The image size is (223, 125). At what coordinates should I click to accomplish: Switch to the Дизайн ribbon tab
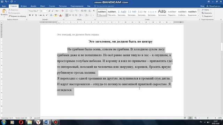(x=33, y=6)
